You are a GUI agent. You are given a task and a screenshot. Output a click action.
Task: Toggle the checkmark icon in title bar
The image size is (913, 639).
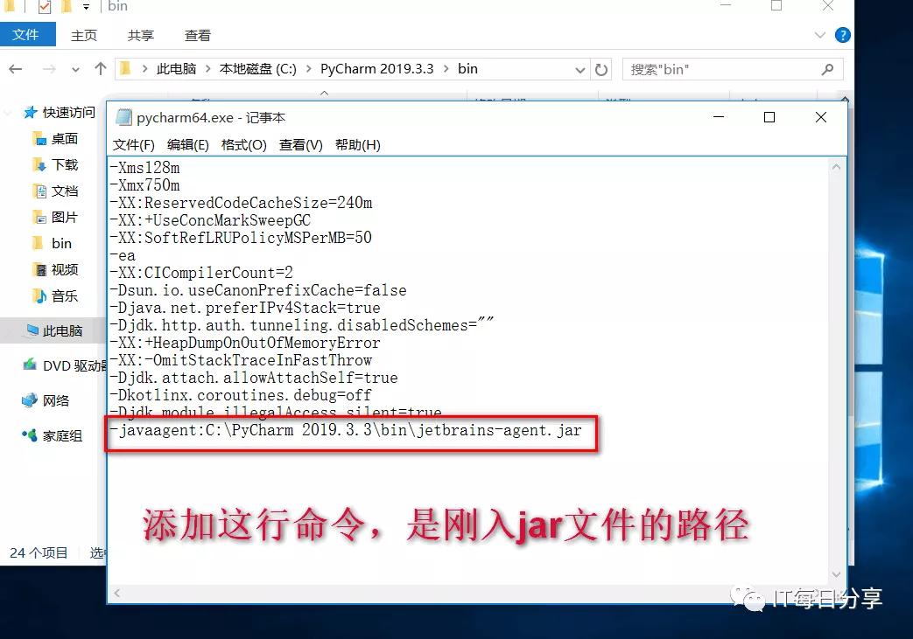point(45,7)
